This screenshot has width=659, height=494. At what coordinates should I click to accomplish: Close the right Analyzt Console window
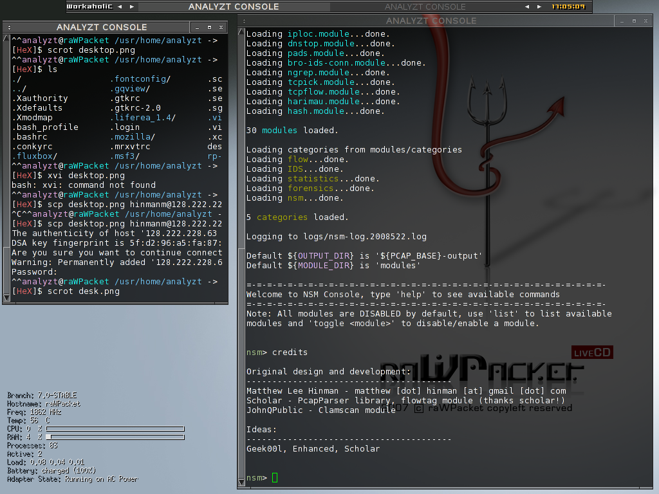646,21
